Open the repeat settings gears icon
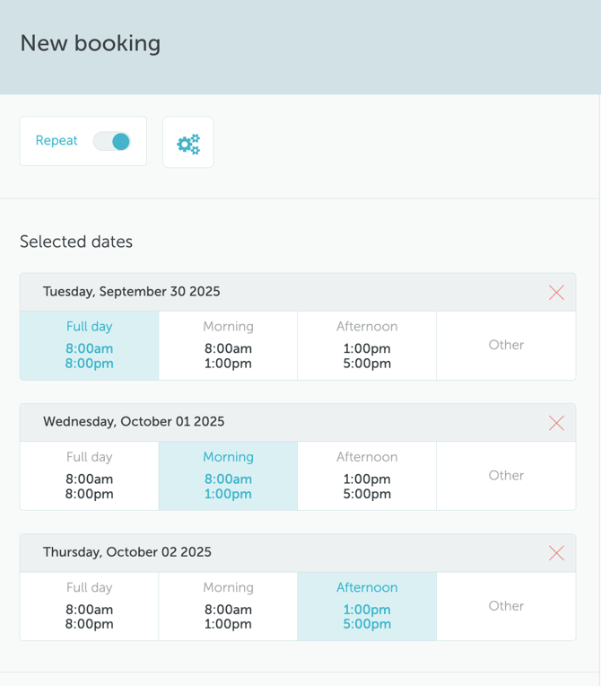 point(188,143)
